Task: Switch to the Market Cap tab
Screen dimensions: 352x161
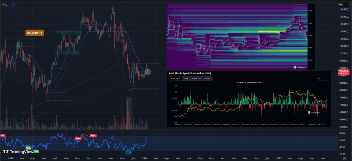Action: click(196, 78)
